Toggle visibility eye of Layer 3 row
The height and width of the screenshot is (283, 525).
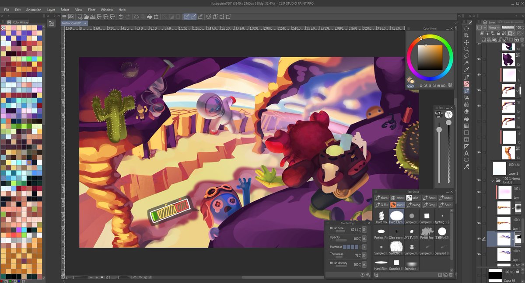tap(479, 169)
